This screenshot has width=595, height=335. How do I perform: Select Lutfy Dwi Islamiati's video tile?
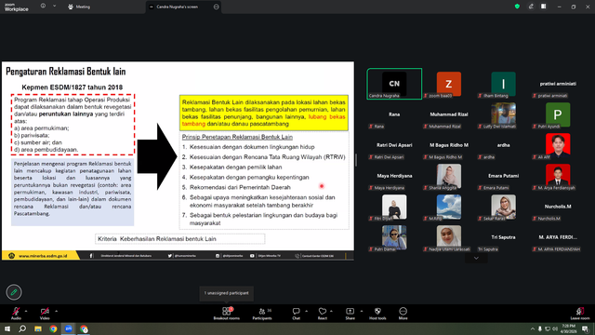point(503,114)
